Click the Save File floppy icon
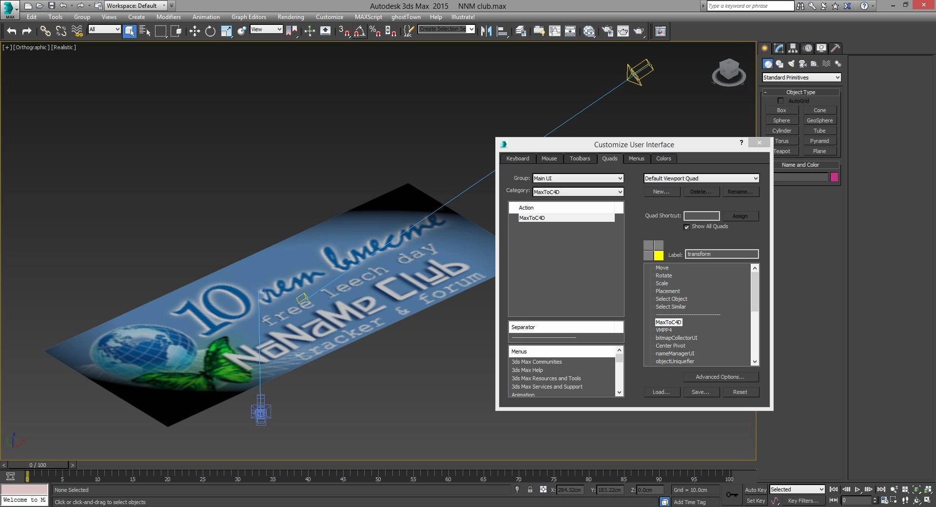This screenshot has width=936, height=507. [51, 6]
